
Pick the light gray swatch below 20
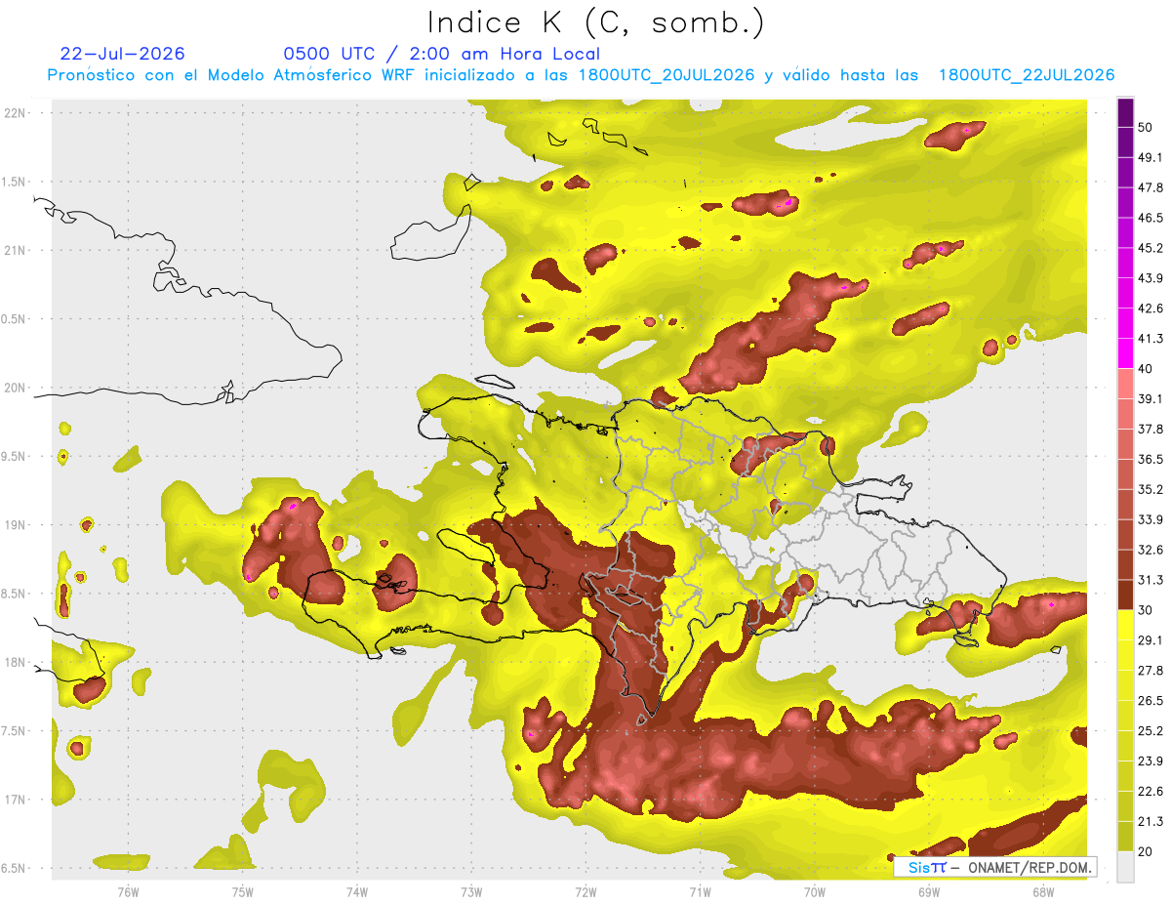[1125, 867]
